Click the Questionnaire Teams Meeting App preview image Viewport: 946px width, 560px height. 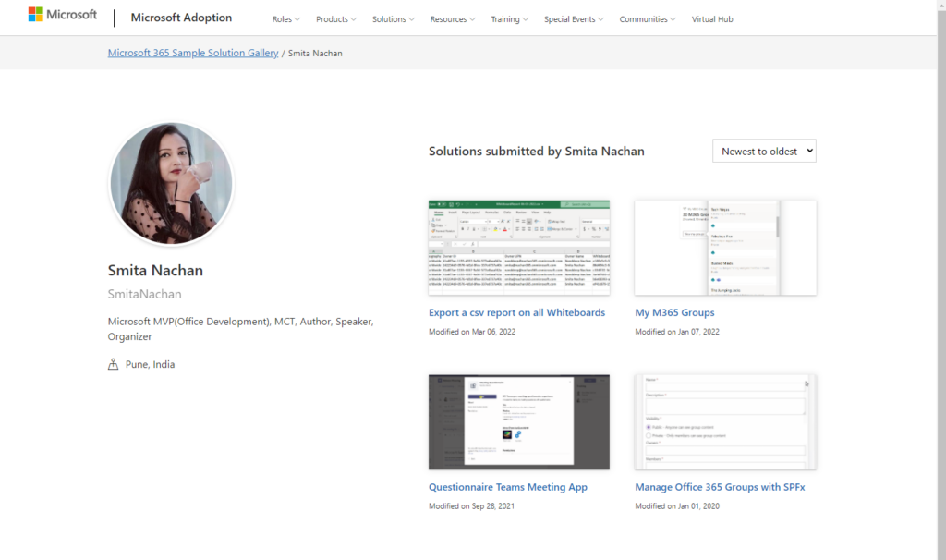tap(518, 422)
